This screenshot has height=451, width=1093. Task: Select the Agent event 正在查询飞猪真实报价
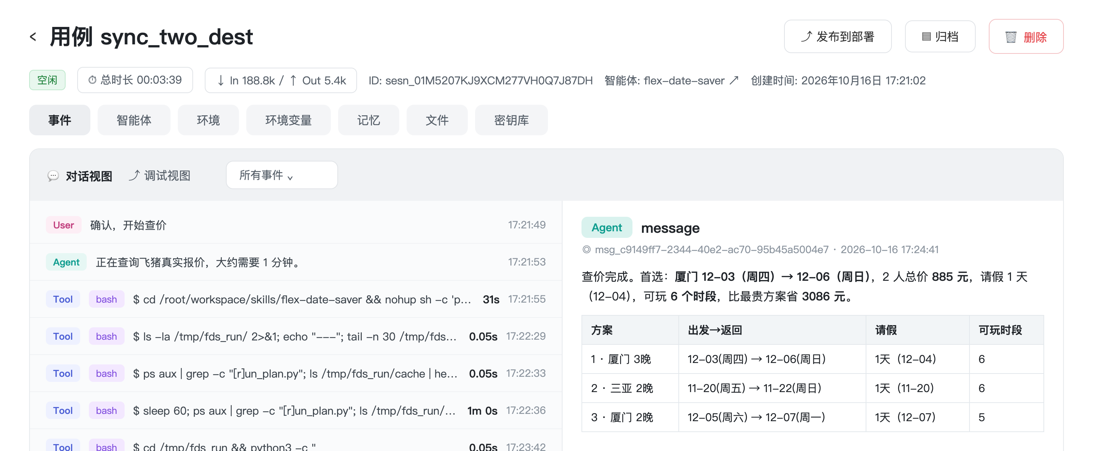tap(296, 262)
